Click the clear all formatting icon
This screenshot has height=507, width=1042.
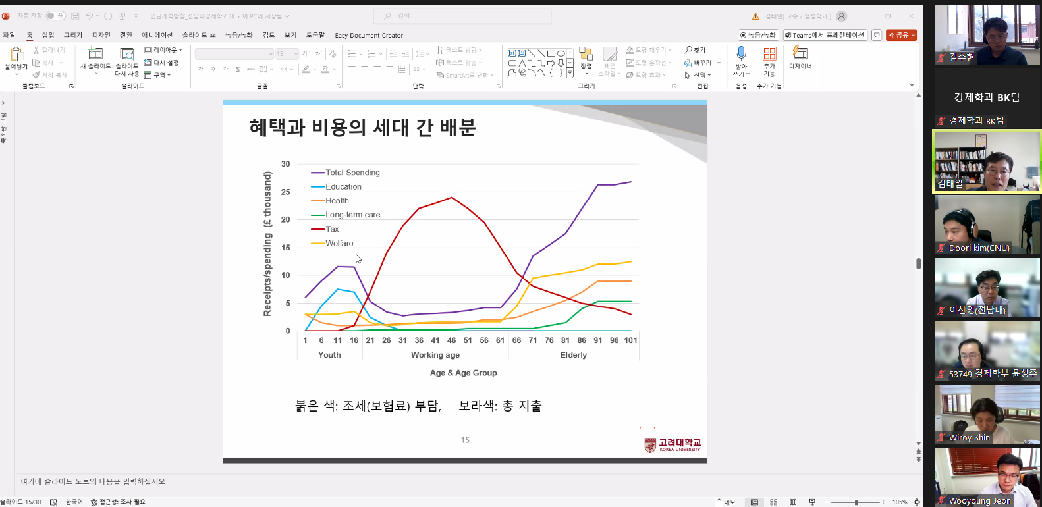[x=332, y=54]
